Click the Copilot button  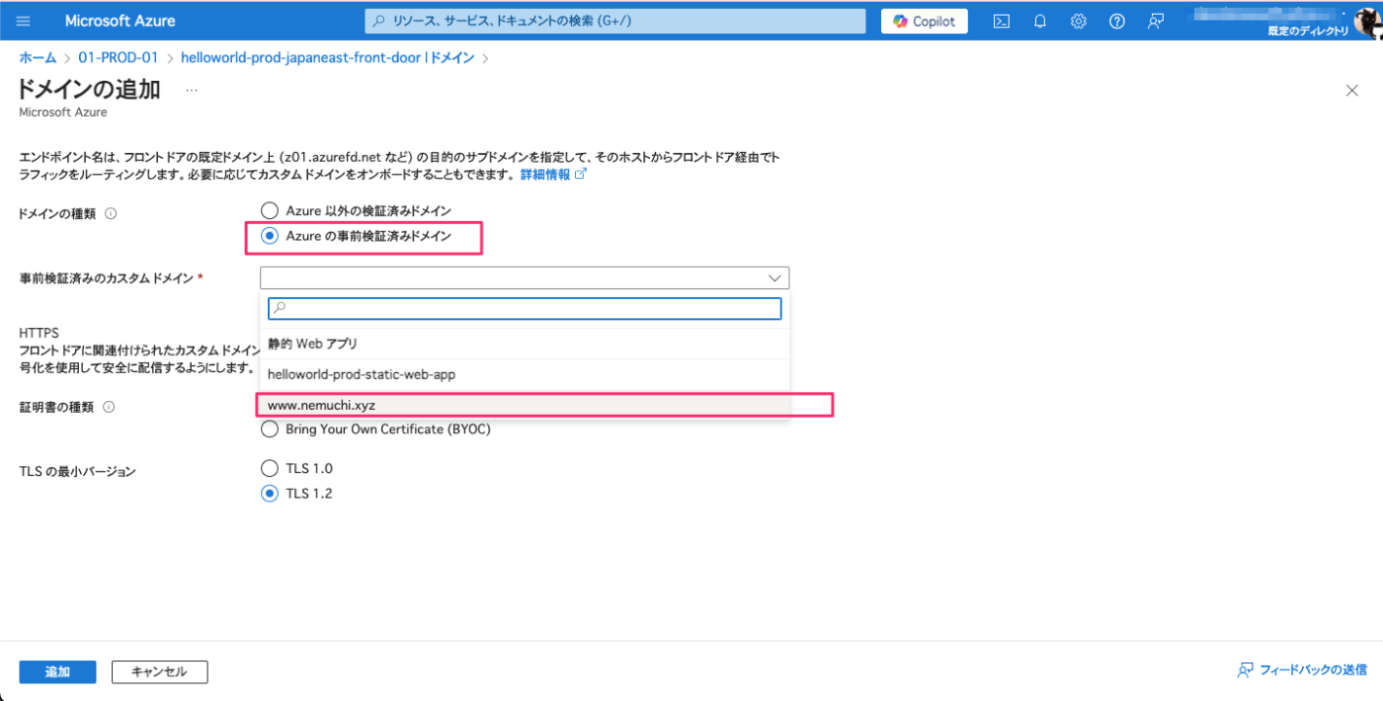(925, 21)
